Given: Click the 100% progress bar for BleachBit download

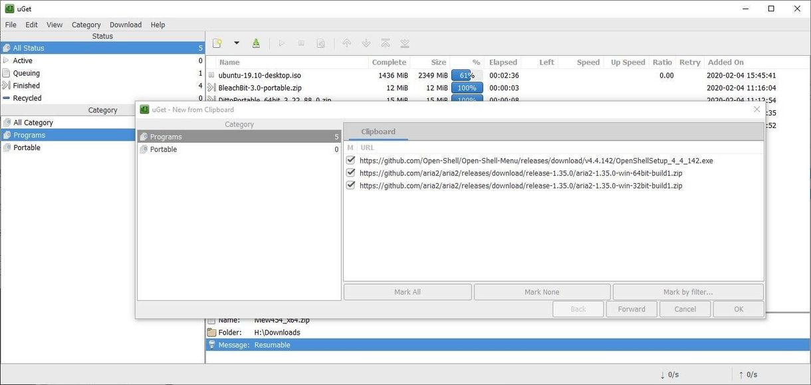Looking at the screenshot, I should 467,88.
